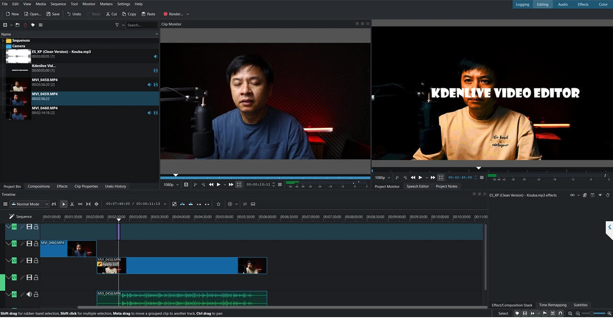Add clip or folder to Project Bin
Viewport: 613px width, 319px height.
pyautogui.click(x=5, y=25)
